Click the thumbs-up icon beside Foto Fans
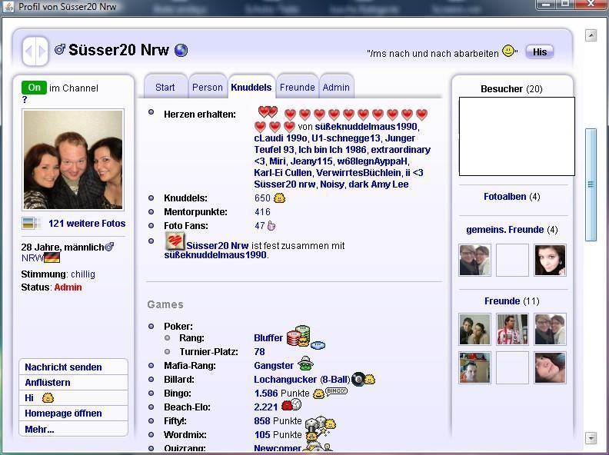The height and width of the screenshot is (455, 609). [271, 225]
